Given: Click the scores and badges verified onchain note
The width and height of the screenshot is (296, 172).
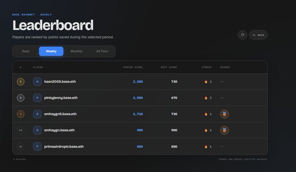Looking at the screenshot, I should pyautogui.click(x=242, y=159).
